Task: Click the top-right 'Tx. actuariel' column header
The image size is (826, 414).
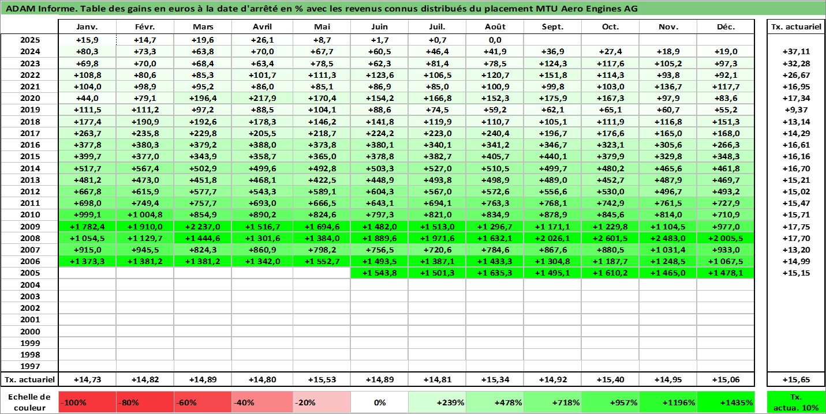Action: click(x=796, y=27)
